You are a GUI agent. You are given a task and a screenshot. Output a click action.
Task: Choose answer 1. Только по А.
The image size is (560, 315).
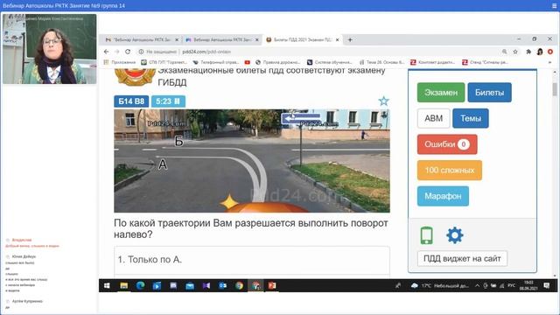click(252, 260)
